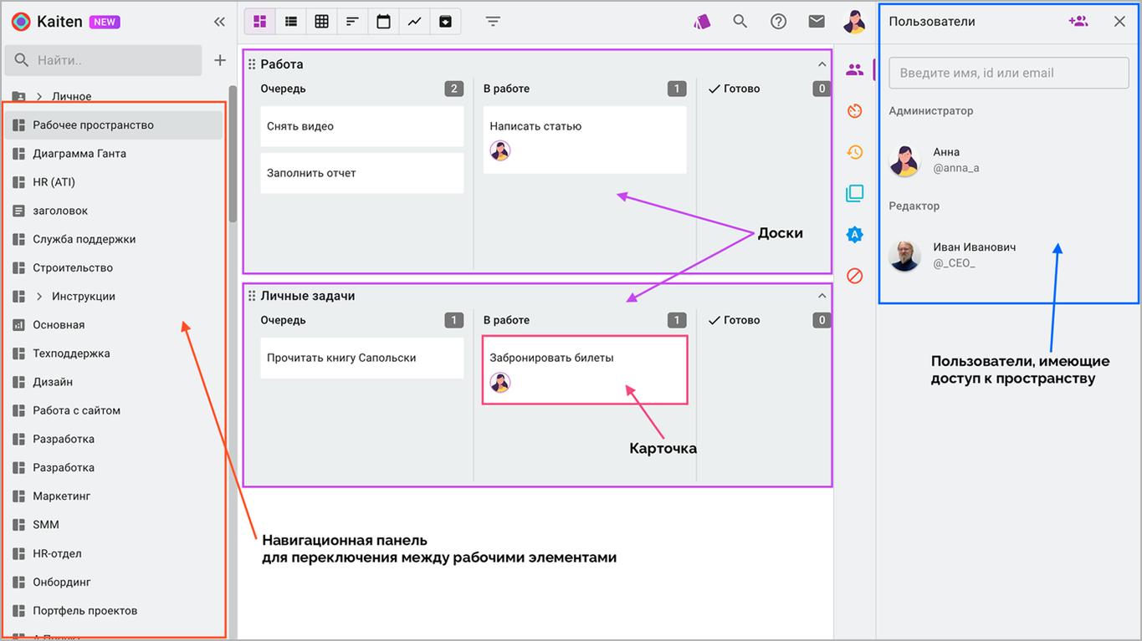Expand the Инструкции folder in navigation
This screenshot has width=1142, height=641.
[39, 297]
